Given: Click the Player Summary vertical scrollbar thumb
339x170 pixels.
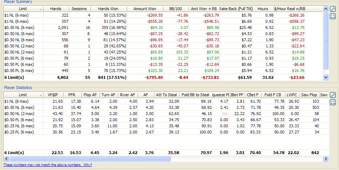Looking at the screenshot, I should 326,41.
